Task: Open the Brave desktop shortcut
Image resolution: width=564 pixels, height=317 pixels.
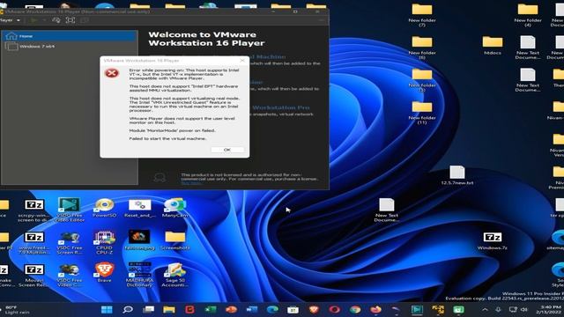Action: 104,272
